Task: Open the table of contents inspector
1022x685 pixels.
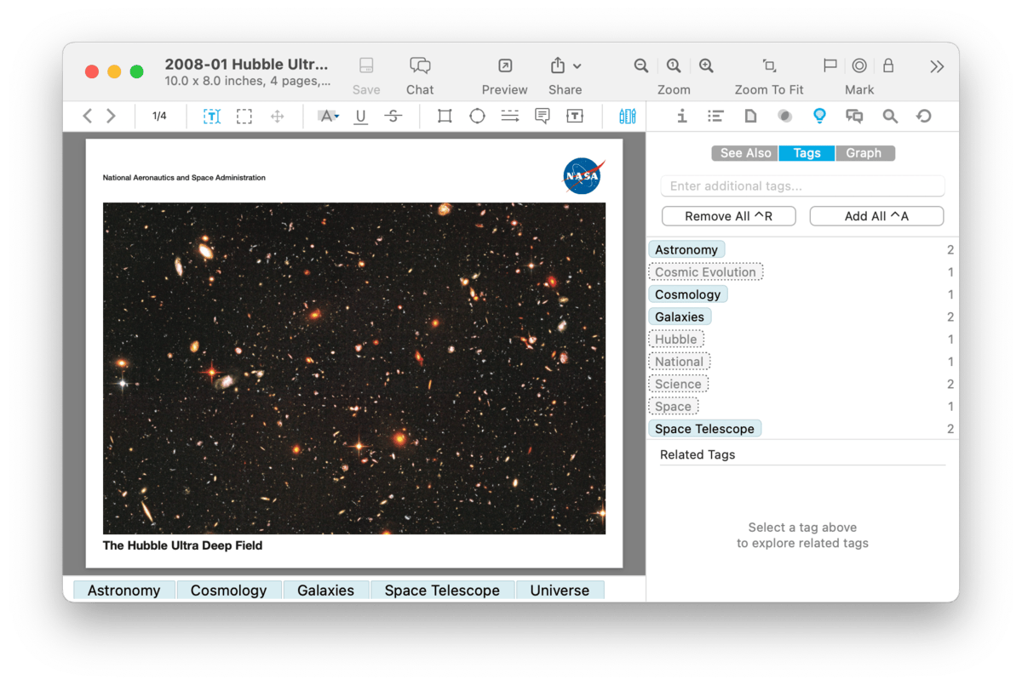Action: pyautogui.click(x=715, y=117)
